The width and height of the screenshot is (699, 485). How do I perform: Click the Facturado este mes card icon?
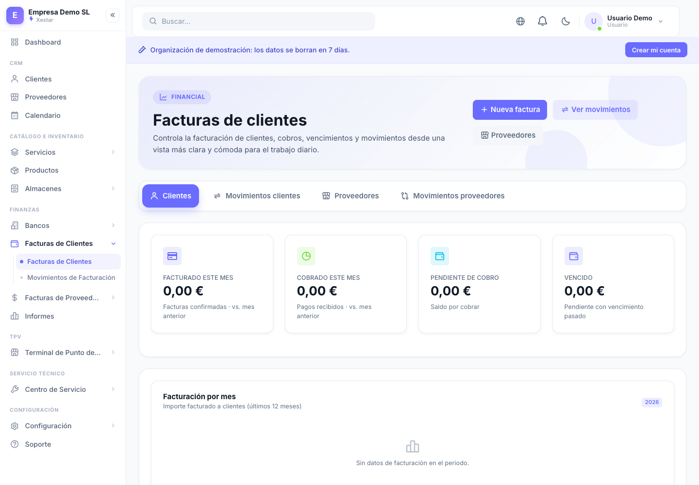(x=172, y=256)
